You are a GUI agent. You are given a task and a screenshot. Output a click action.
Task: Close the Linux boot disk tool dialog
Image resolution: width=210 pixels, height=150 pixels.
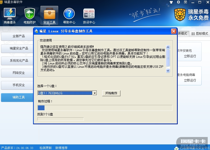pyautogui.click(x=174, y=31)
